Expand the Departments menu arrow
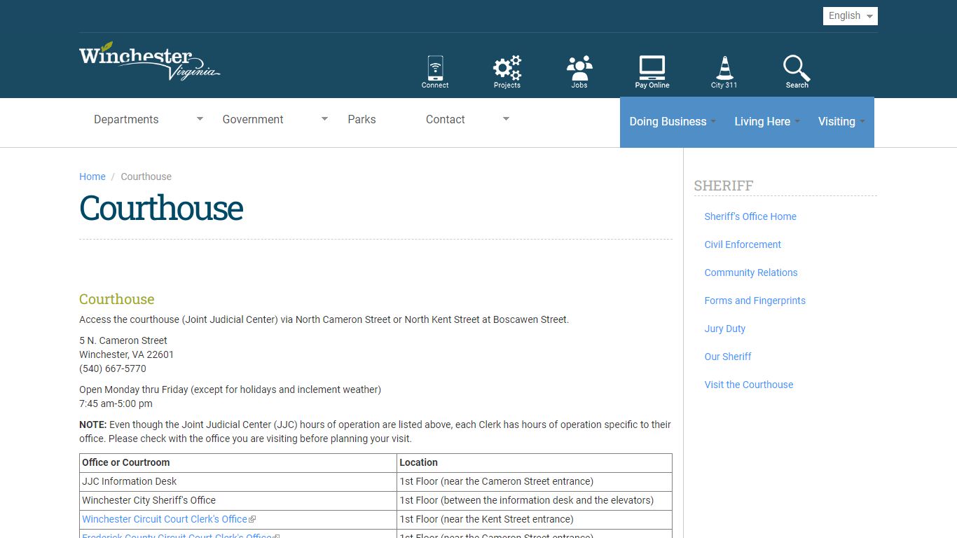Image resolution: width=957 pixels, height=538 pixels. coord(200,119)
